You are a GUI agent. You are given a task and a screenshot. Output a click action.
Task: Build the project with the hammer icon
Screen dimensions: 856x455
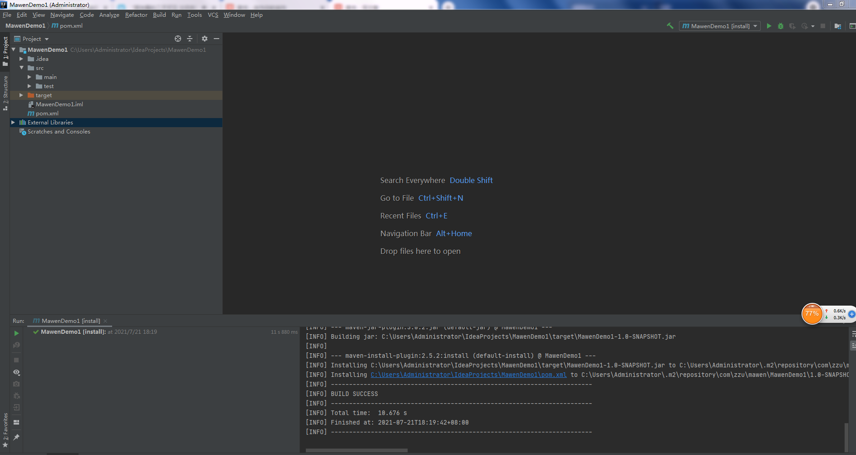tap(670, 26)
